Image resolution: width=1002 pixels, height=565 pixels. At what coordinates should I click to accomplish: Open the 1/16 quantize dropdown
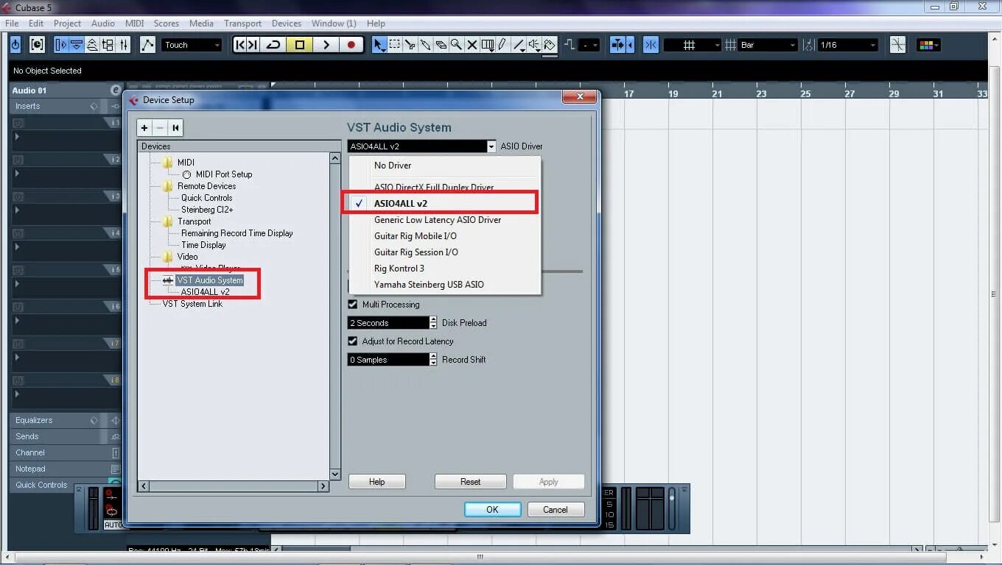coord(848,45)
